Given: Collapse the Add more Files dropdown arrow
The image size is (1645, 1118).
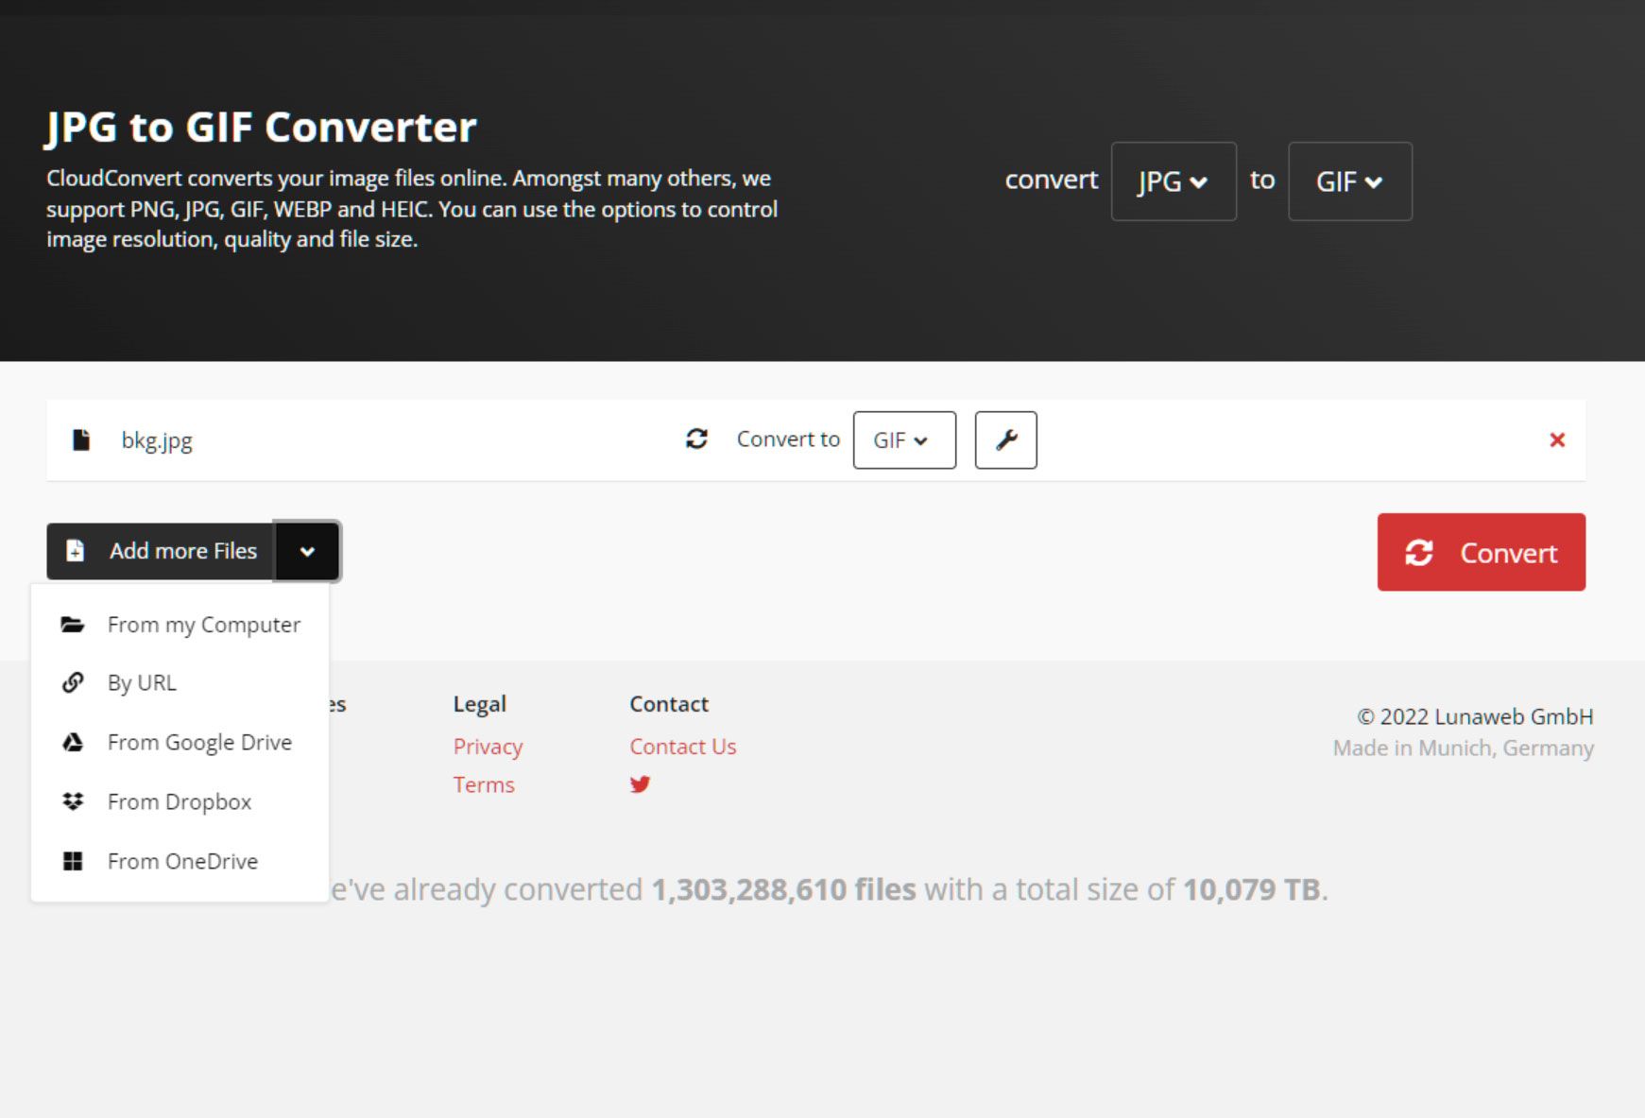Looking at the screenshot, I should coord(307,551).
